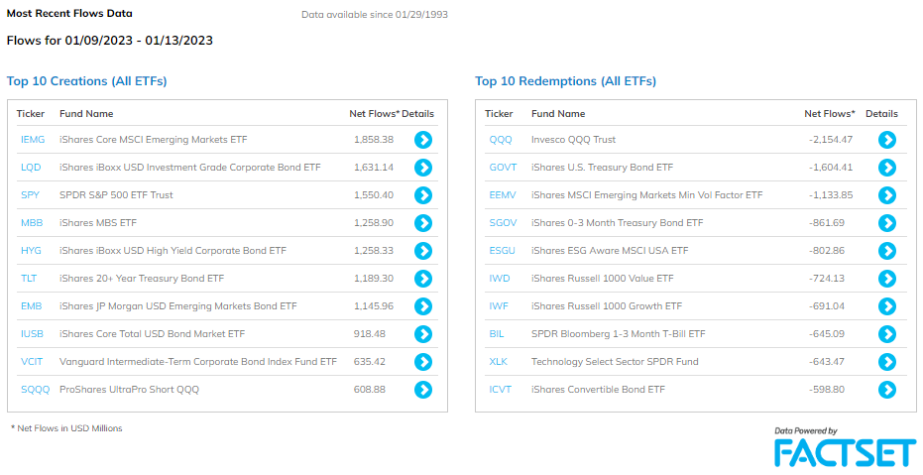923x475 pixels.
Task: Open the VCIT ticker link
Action: 32,361
